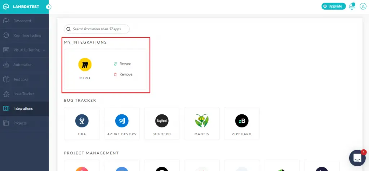Open the Automation page
369x171 pixels.
click(x=24, y=65)
